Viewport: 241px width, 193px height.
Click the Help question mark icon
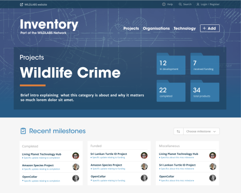[164, 4]
